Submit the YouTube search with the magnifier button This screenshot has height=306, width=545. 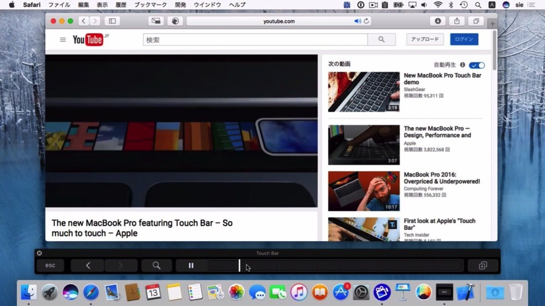tap(381, 39)
